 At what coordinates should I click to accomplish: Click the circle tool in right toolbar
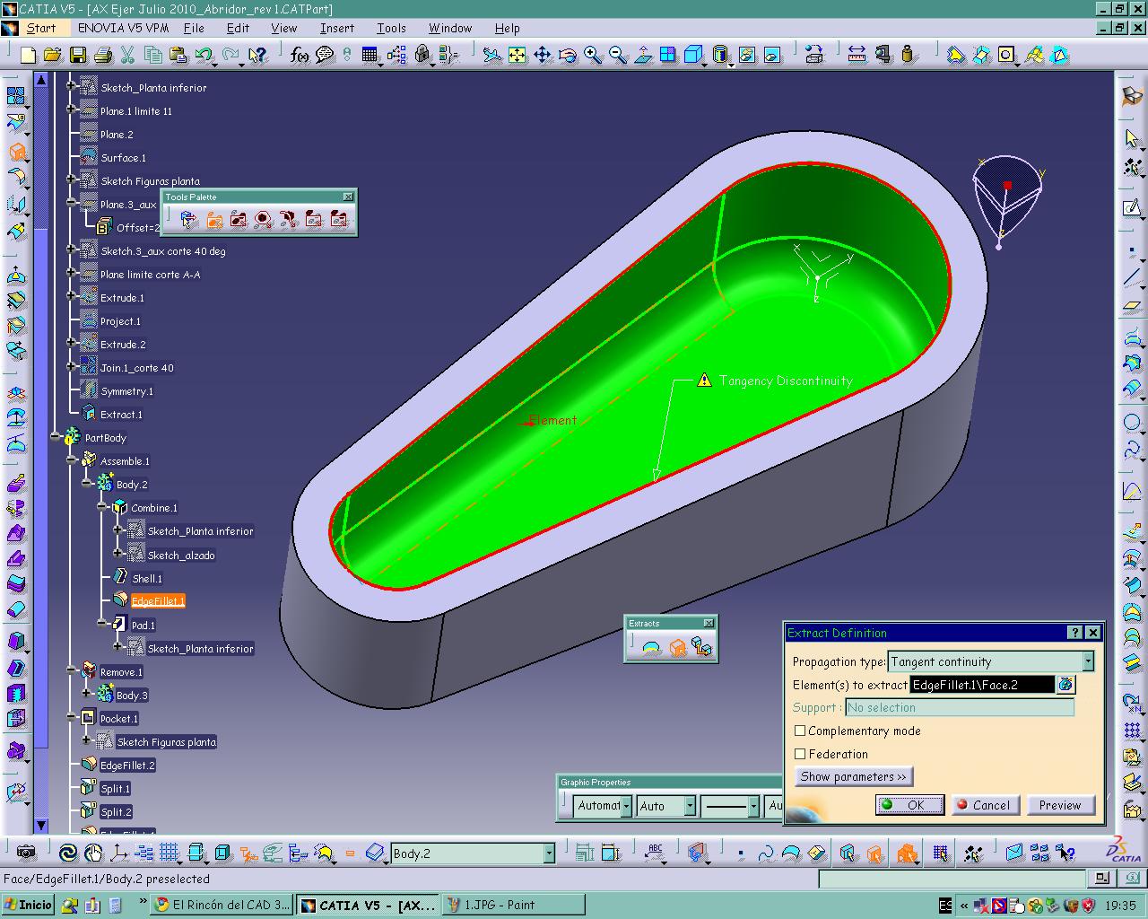(x=1132, y=423)
